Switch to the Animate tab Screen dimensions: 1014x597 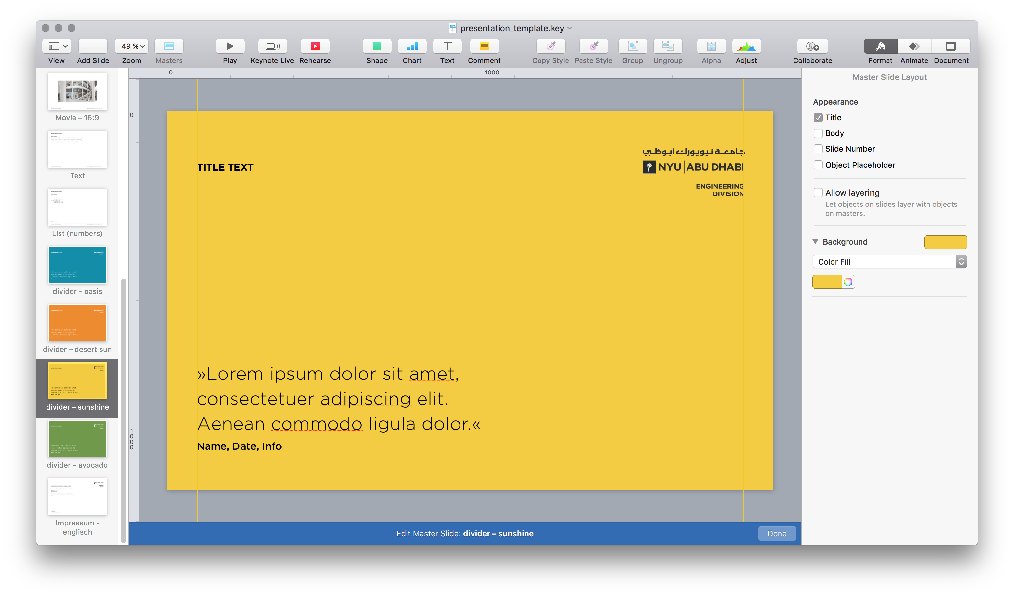click(x=914, y=46)
